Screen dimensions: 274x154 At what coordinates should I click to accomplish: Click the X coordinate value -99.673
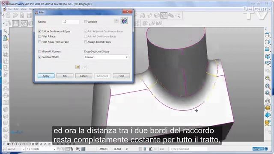[103, 149]
